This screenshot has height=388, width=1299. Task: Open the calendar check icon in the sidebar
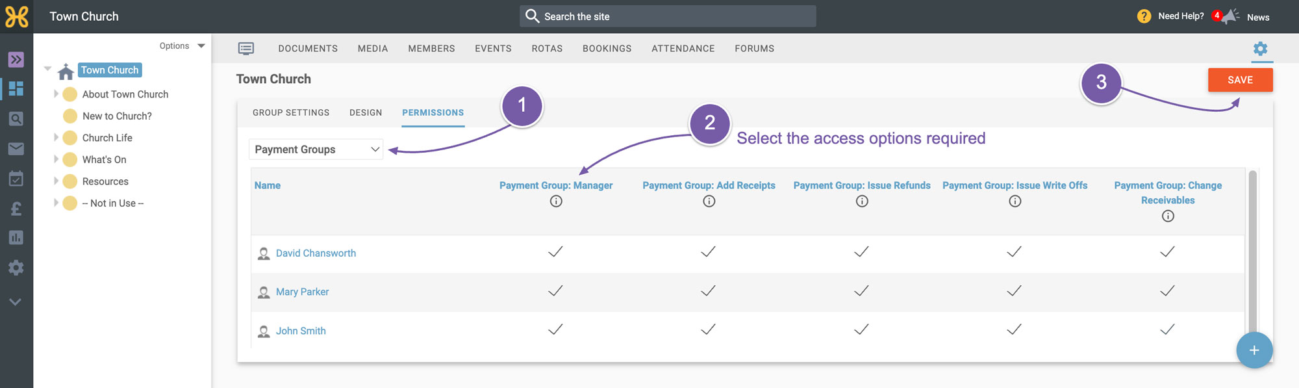(16, 179)
